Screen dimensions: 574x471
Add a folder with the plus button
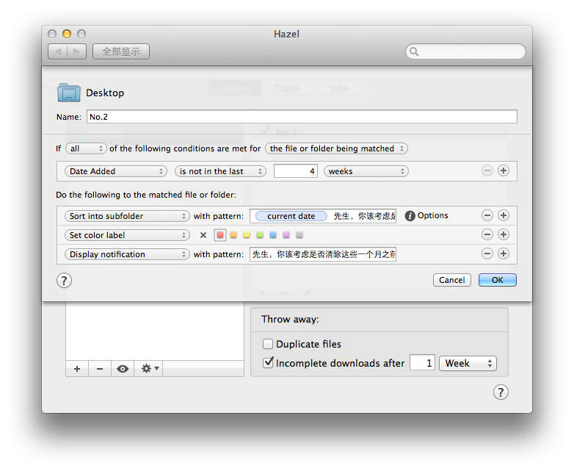click(x=77, y=368)
